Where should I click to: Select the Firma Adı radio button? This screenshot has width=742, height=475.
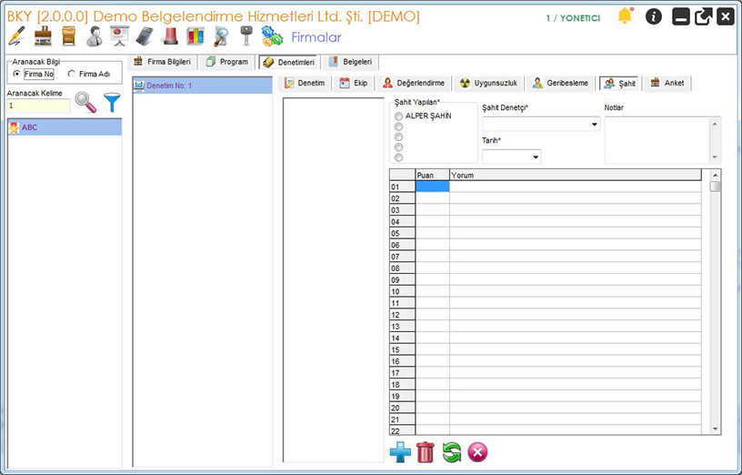[72, 74]
